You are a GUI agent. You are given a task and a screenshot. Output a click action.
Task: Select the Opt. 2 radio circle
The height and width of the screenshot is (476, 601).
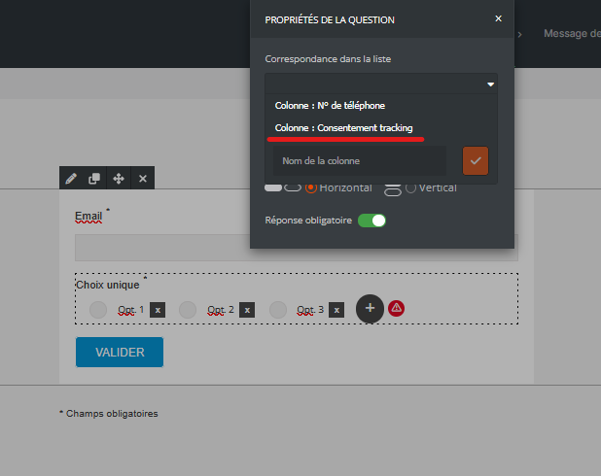coord(188,310)
